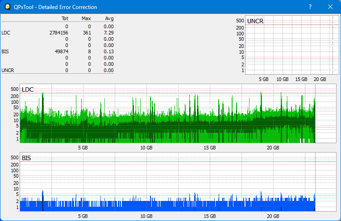The width and height of the screenshot is (341, 221).
Task: Close the Detailed Error Correction window
Action: [330, 7]
